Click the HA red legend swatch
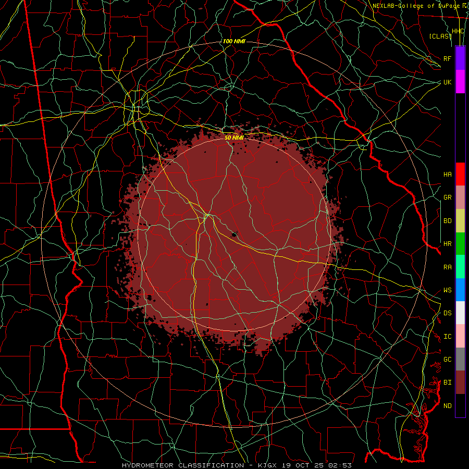The height and width of the screenshot is (469, 469). coord(460,174)
